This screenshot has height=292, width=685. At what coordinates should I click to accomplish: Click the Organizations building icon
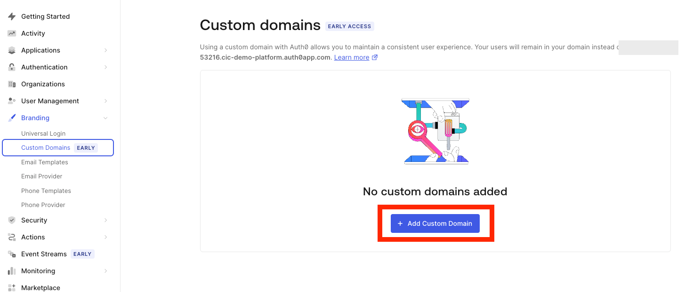tap(12, 84)
